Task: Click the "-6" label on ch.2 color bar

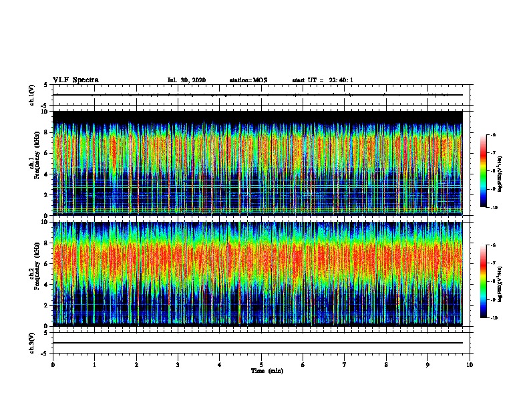Action: [494, 245]
